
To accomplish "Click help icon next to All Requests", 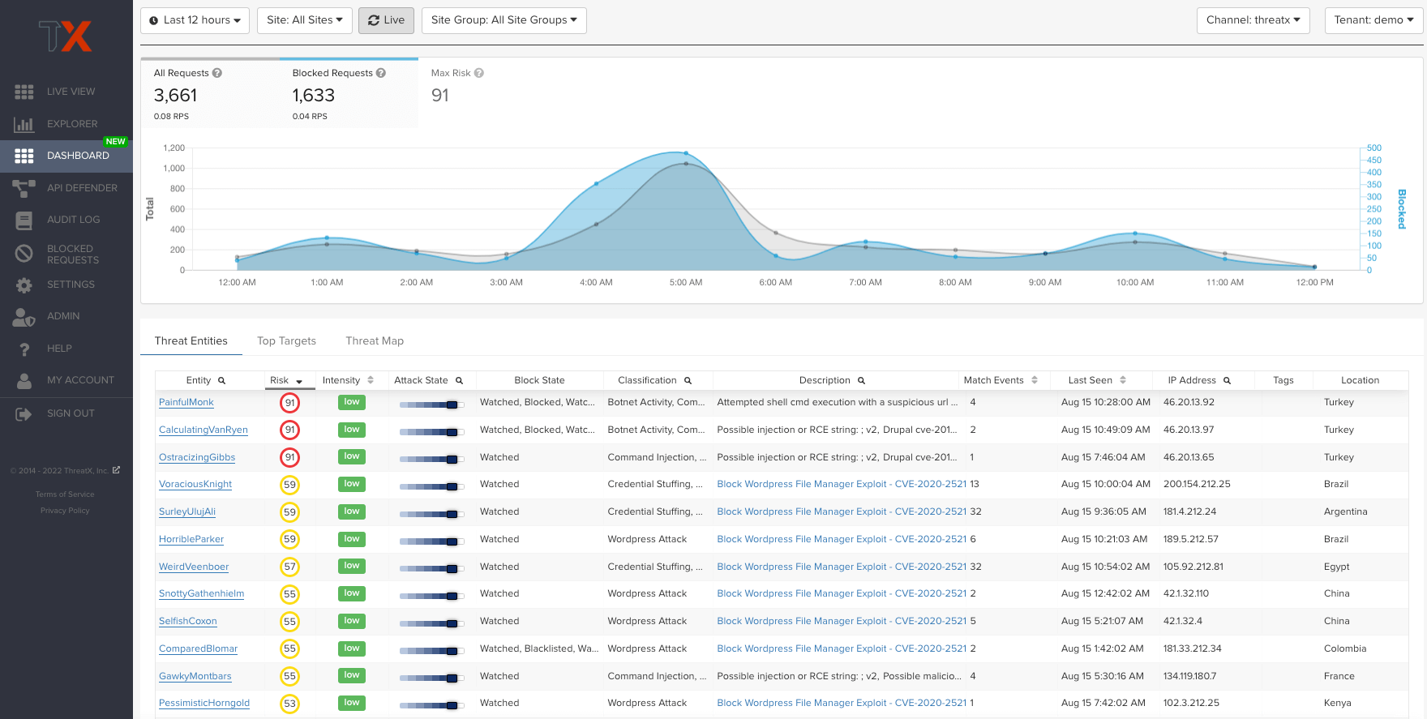I will click(x=217, y=73).
